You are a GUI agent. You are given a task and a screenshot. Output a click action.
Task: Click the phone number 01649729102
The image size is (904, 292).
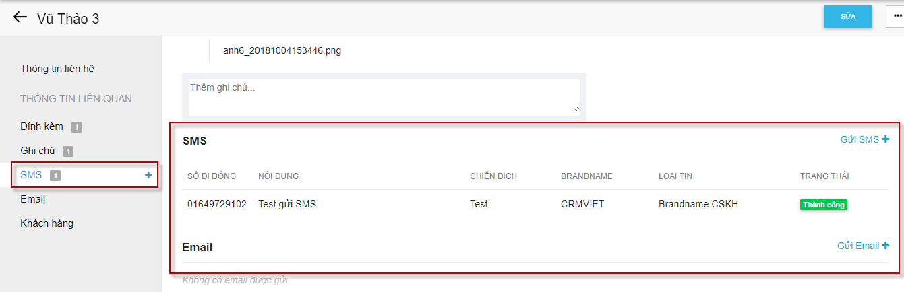coord(217,204)
